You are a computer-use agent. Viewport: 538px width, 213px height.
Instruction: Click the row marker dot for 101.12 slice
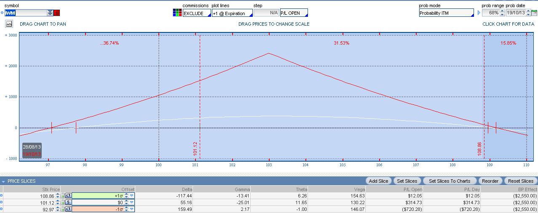2,202
